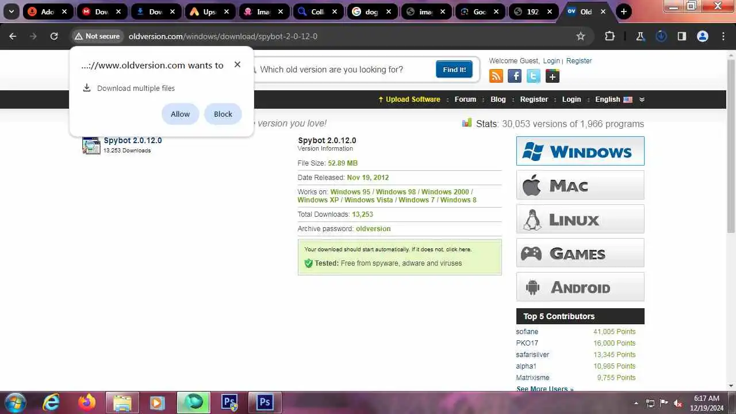Open the Windows Start button

click(x=14, y=402)
